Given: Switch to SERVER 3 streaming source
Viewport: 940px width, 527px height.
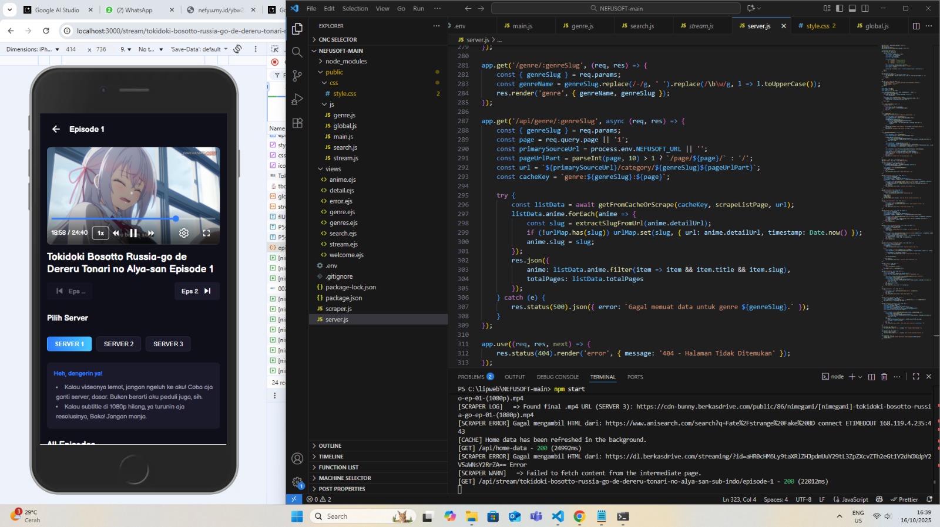Looking at the screenshot, I should pos(168,344).
